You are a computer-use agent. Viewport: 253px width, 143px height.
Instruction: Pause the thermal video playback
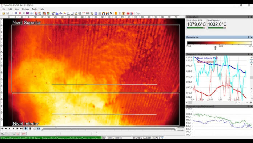pyautogui.click(x=30, y=128)
